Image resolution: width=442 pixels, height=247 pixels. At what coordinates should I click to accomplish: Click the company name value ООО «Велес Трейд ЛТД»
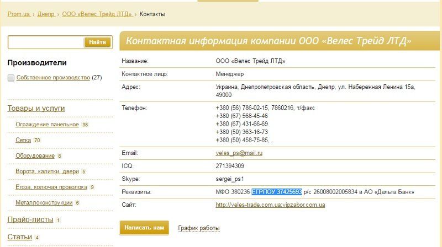(250, 61)
